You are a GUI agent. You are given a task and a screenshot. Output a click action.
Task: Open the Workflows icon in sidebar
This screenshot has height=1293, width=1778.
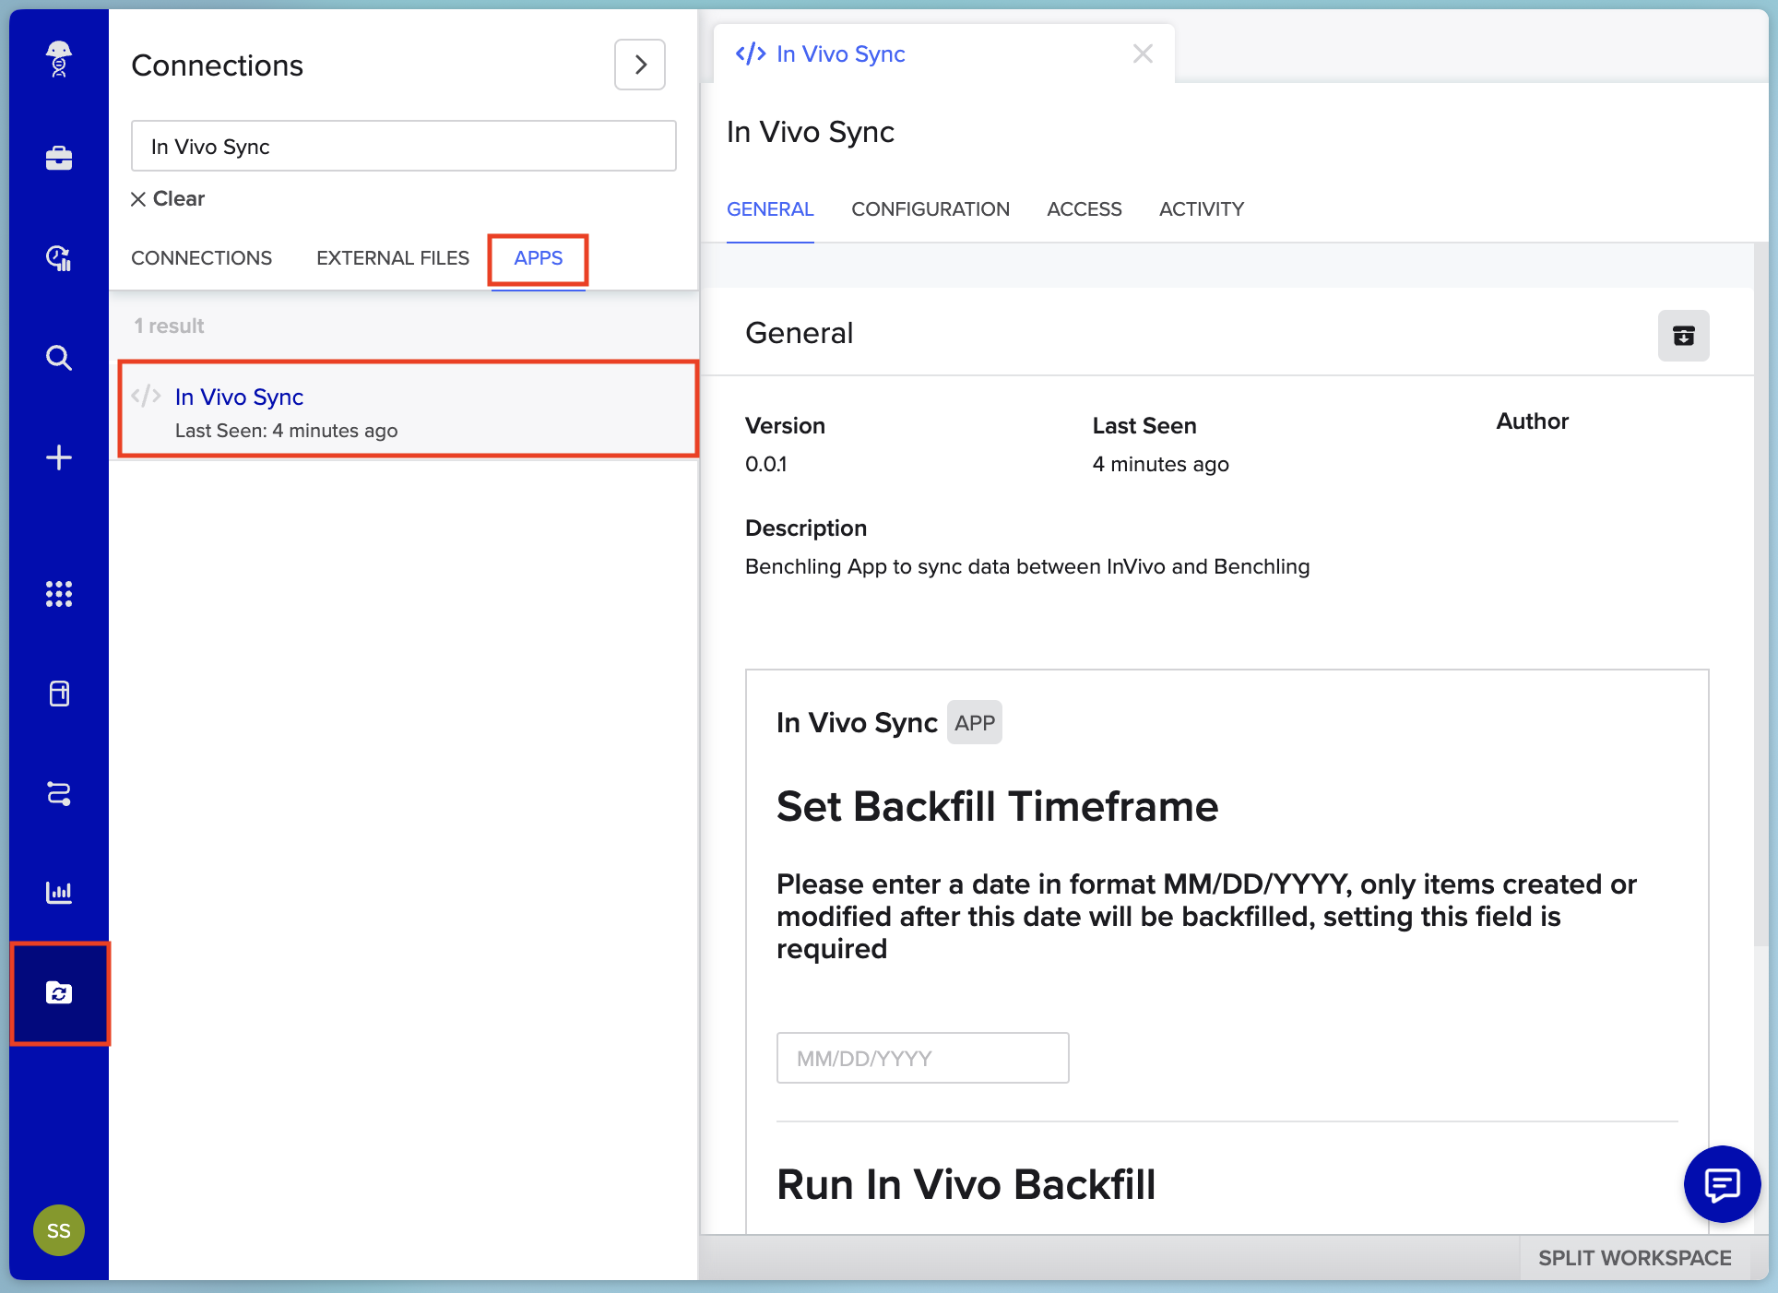59,793
